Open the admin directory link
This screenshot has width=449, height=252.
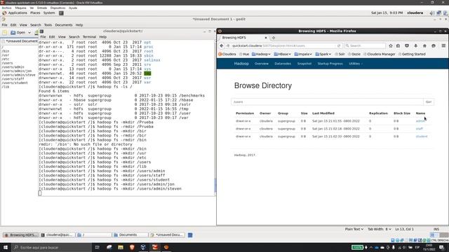420,121
